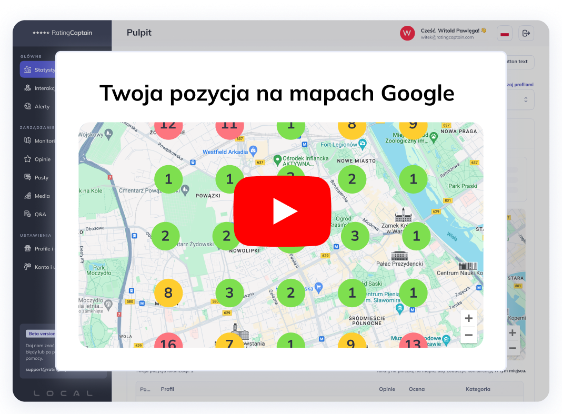Click the yellow pin numbered 8 near Moczydło

pos(168,293)
